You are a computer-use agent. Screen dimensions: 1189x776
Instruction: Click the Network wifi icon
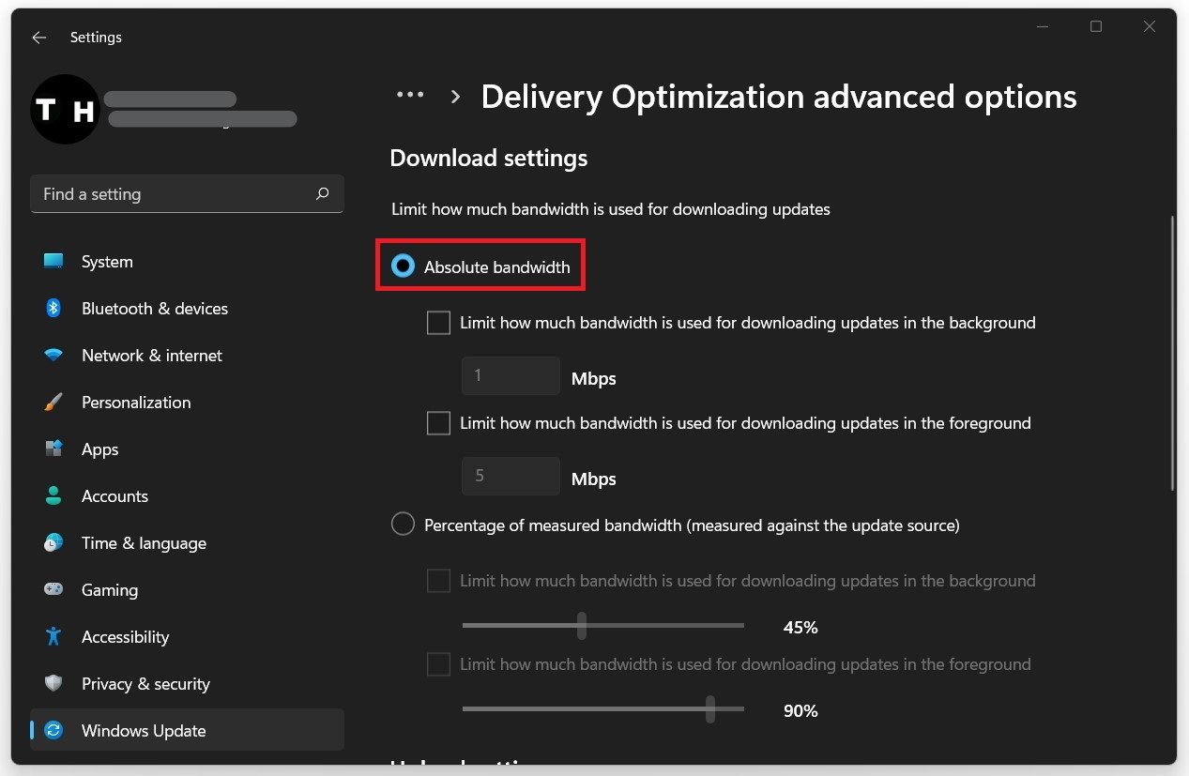[53, 356]
